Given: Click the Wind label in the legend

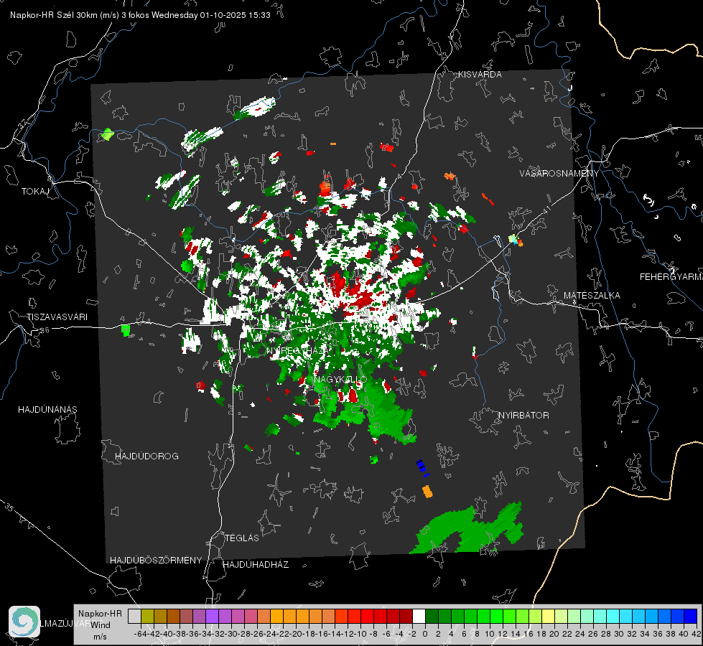Looking at the screenshot, I should (101, 625).
